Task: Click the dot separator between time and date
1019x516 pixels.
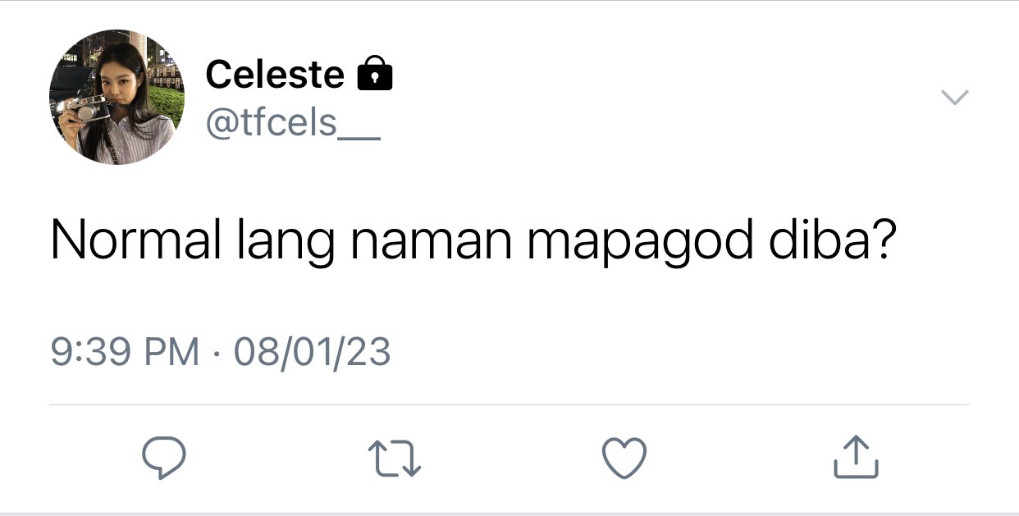Action: click(x=217, y=354)
